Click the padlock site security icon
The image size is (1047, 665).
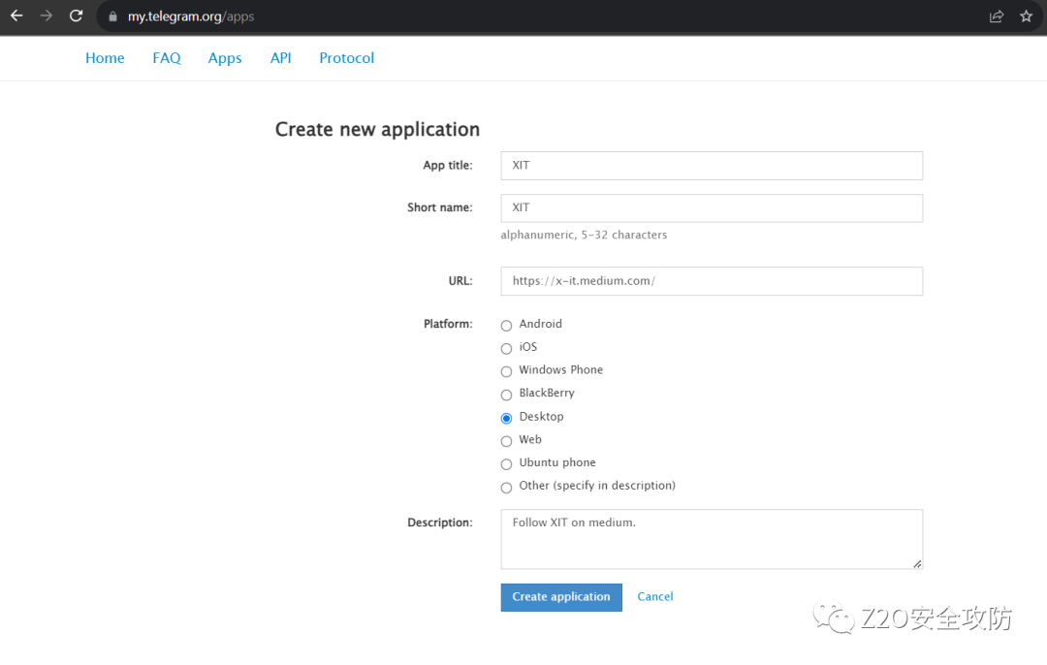pos(112,16)
